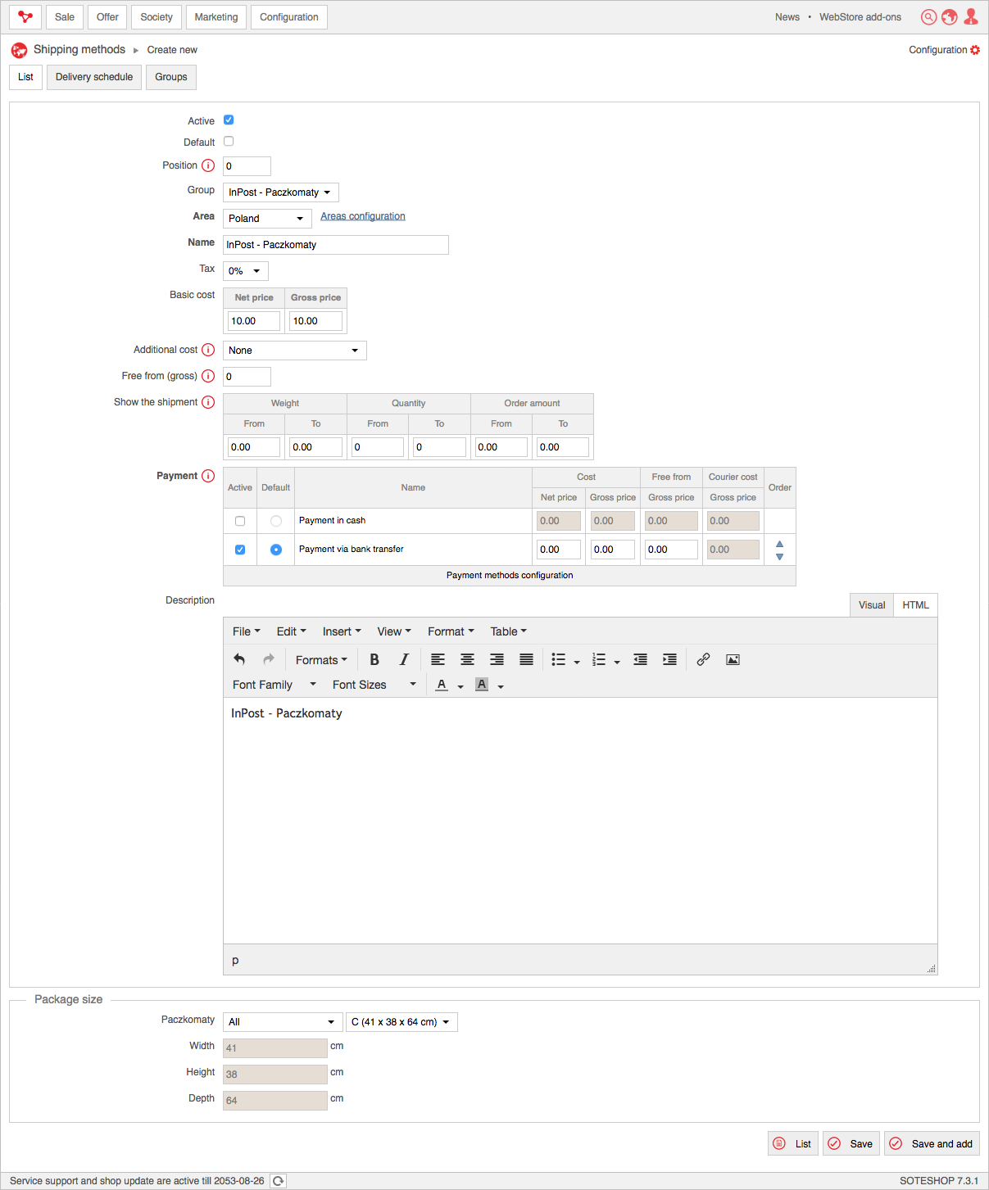Image resolution: width=989 pixels, height=1190 pixels.
Task: Switch to the Groups tab
Action: point(171,77)
